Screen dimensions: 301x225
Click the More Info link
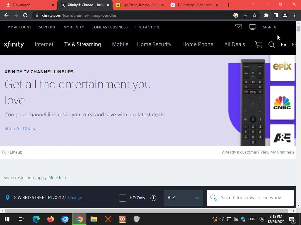click(x=57, y=178)
